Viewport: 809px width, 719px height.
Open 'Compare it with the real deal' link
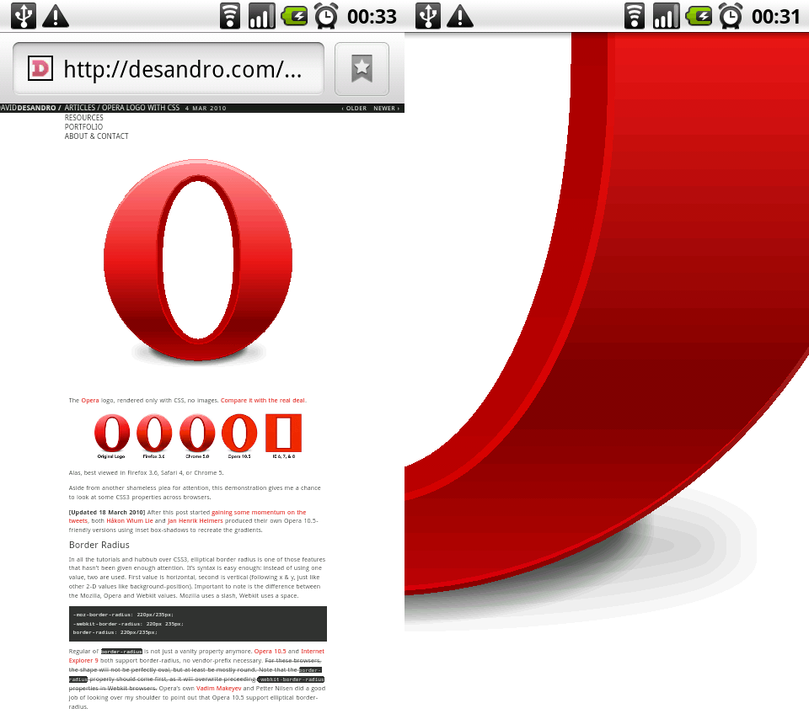tap(263, 400)
